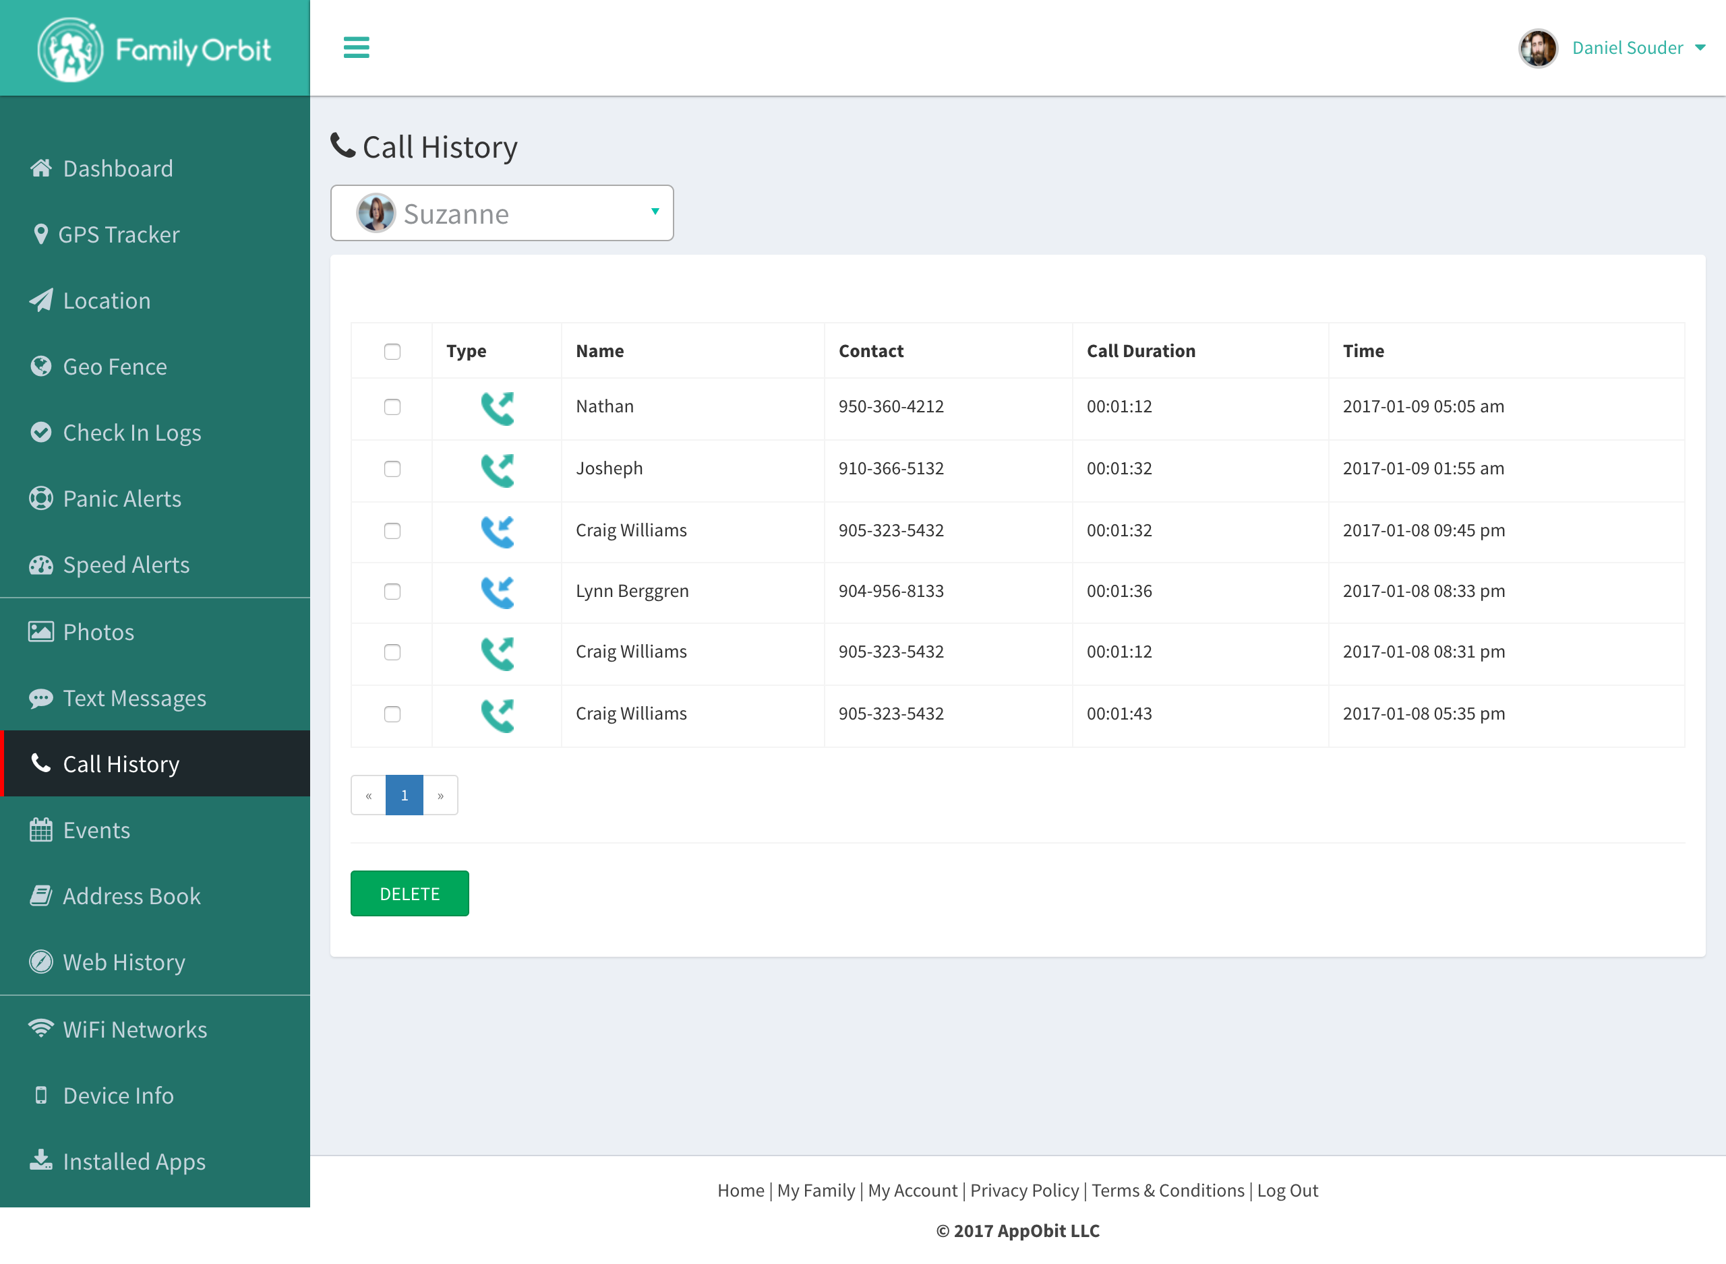Check the box for the 05:35 pm call
Screen dimensions: 1726x1264
[x=392, y=713]
